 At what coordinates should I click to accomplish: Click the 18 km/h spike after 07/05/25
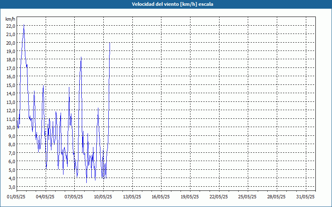81,57
